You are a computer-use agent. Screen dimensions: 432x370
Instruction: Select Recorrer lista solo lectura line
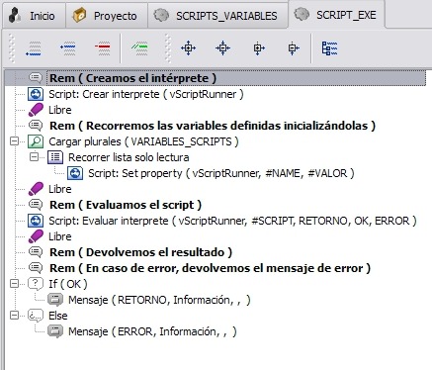(x=129, y=157)
